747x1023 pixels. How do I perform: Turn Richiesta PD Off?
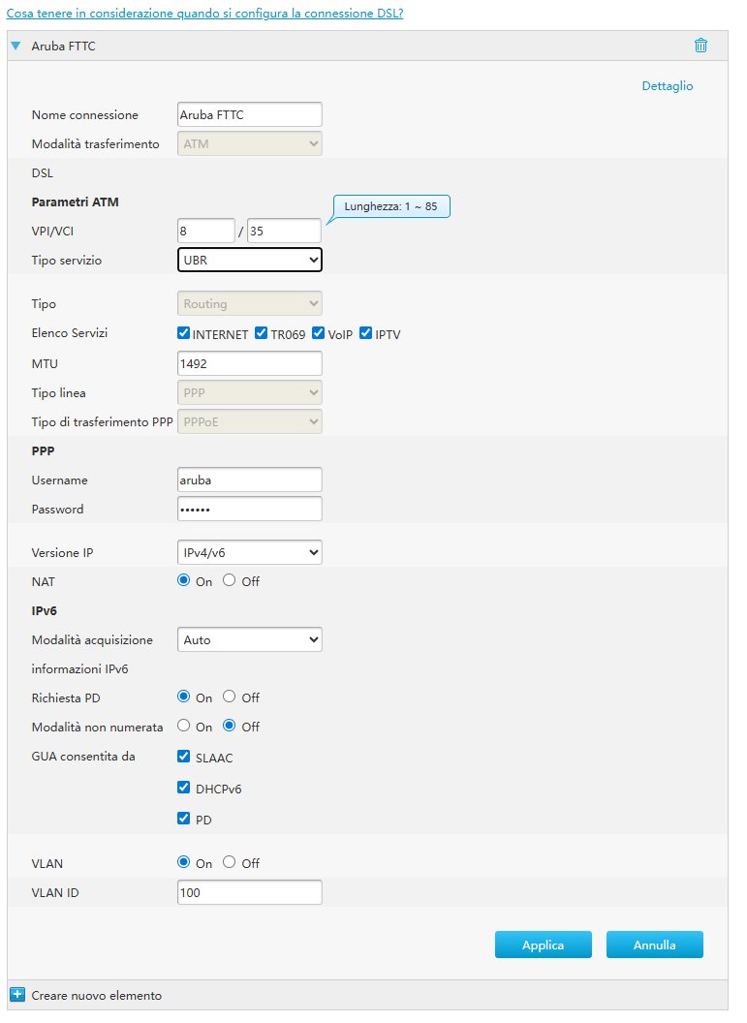click(x=230, y=697)
